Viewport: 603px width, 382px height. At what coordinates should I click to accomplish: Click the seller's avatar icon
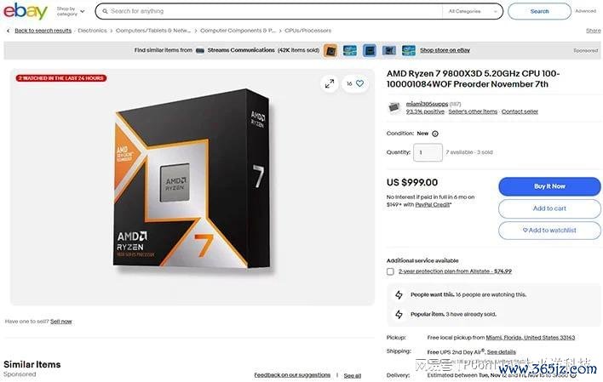(x=394, y=107)
